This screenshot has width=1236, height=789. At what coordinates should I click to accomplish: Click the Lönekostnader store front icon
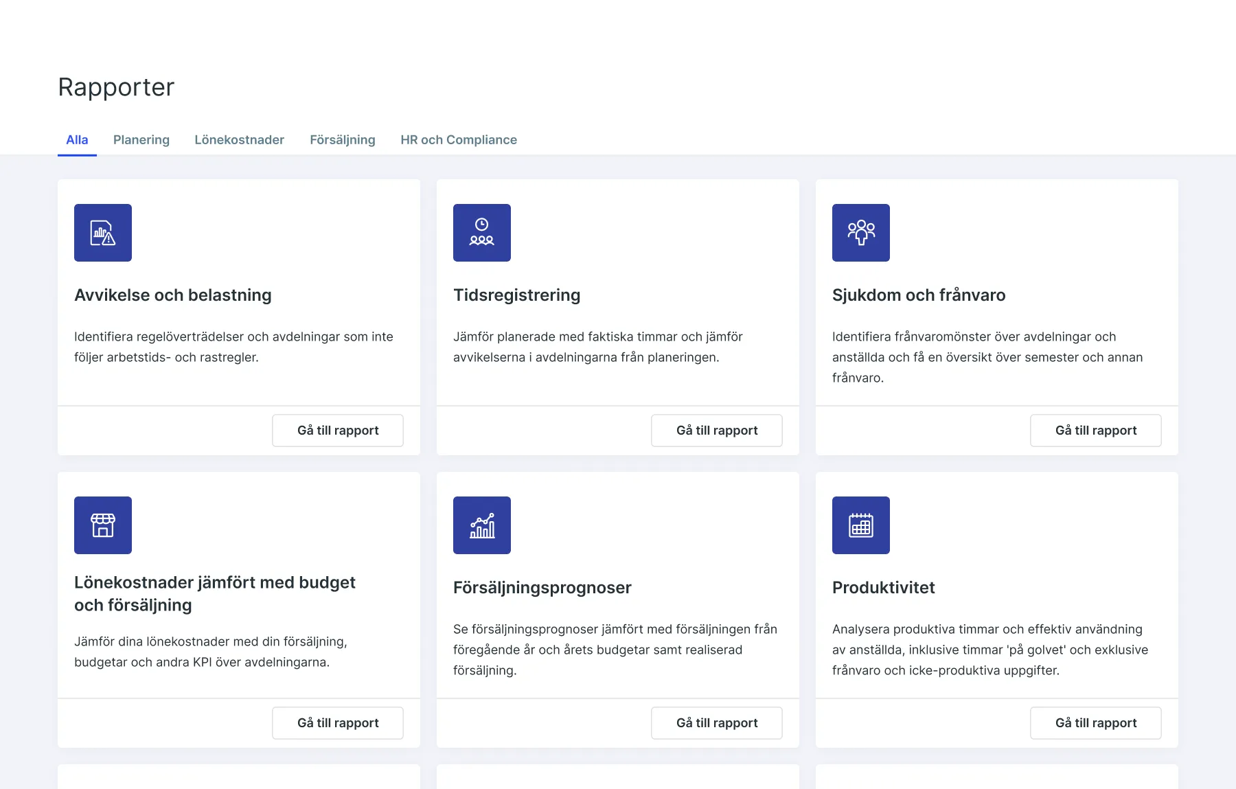(x=103, y=525)
